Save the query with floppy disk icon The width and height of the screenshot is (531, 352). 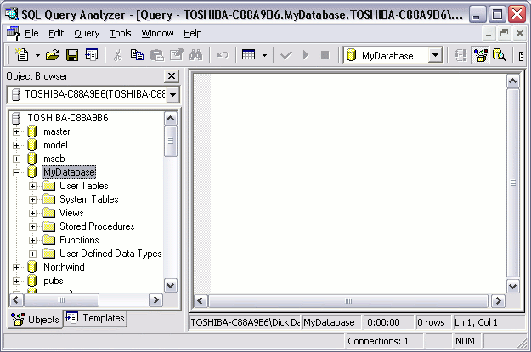click(72, 55)
